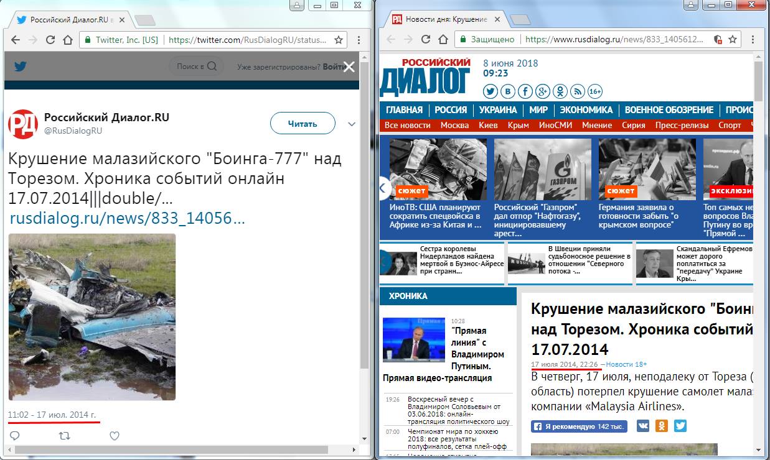The image size is (770, 460).
Task: Reload the rusdialog.ru page
Action: pyautogui.click(x=426, y=39)
